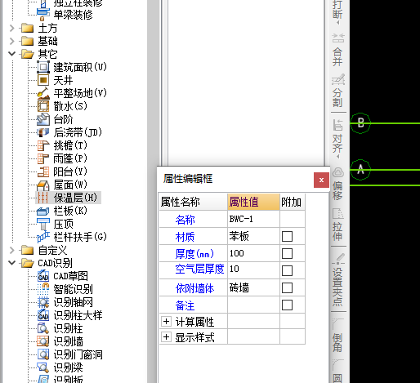The height and width of the screenshot is (383, 420).
Task: Select the 挑檐(T) icon
Action: point(43,145)
